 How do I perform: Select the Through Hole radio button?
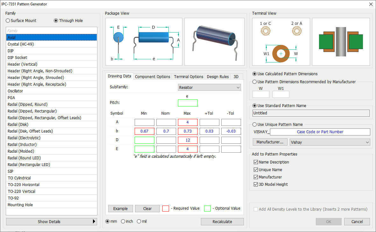pyautogui.click(x=56, y=21)
